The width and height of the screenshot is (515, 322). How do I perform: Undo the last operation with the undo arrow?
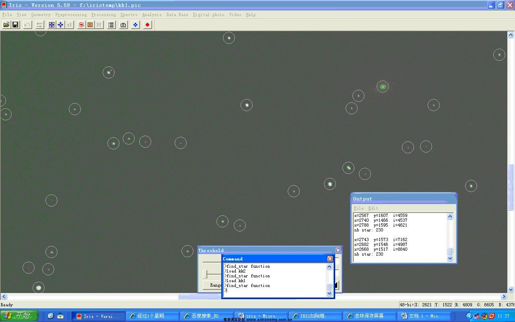click(27, 25)
